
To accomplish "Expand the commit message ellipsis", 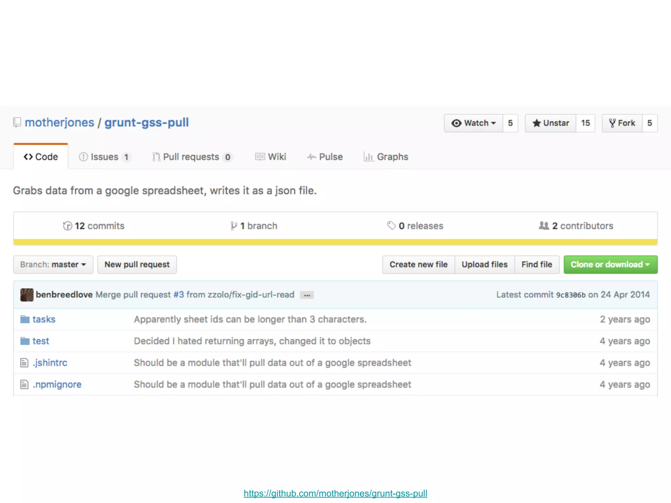I will [x=307, y=295].
